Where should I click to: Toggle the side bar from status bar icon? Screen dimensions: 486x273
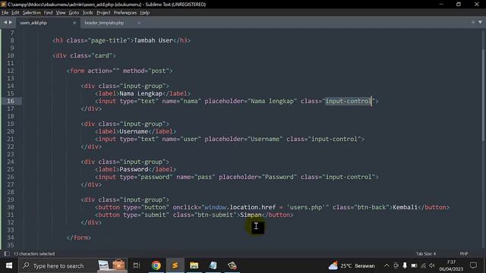7,253
